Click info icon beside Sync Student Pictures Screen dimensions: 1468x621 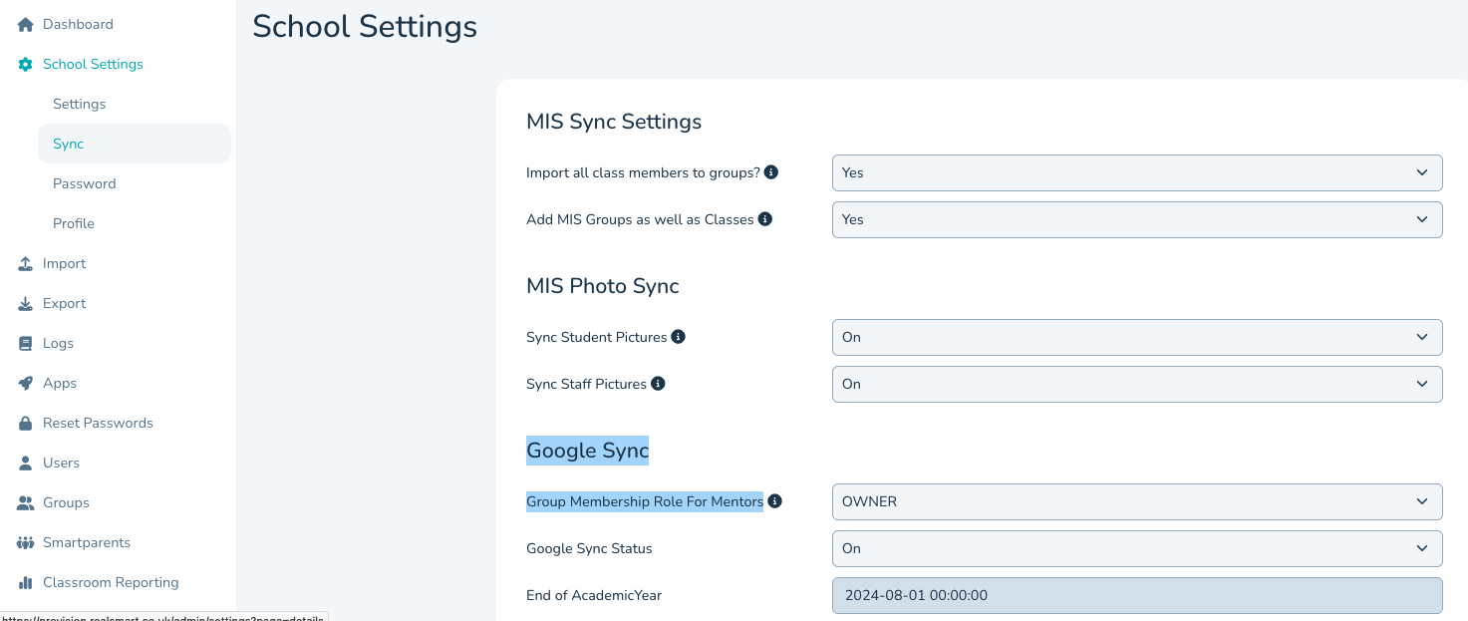pyautogui.click(x=678, y=337)
